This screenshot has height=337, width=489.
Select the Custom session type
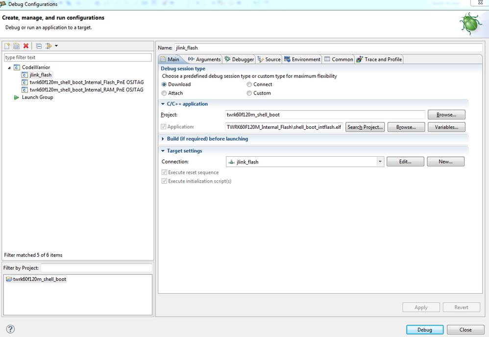[x=249, y=93]
